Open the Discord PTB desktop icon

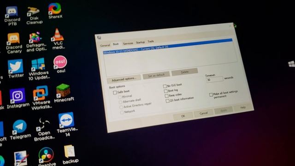(12, 16)
